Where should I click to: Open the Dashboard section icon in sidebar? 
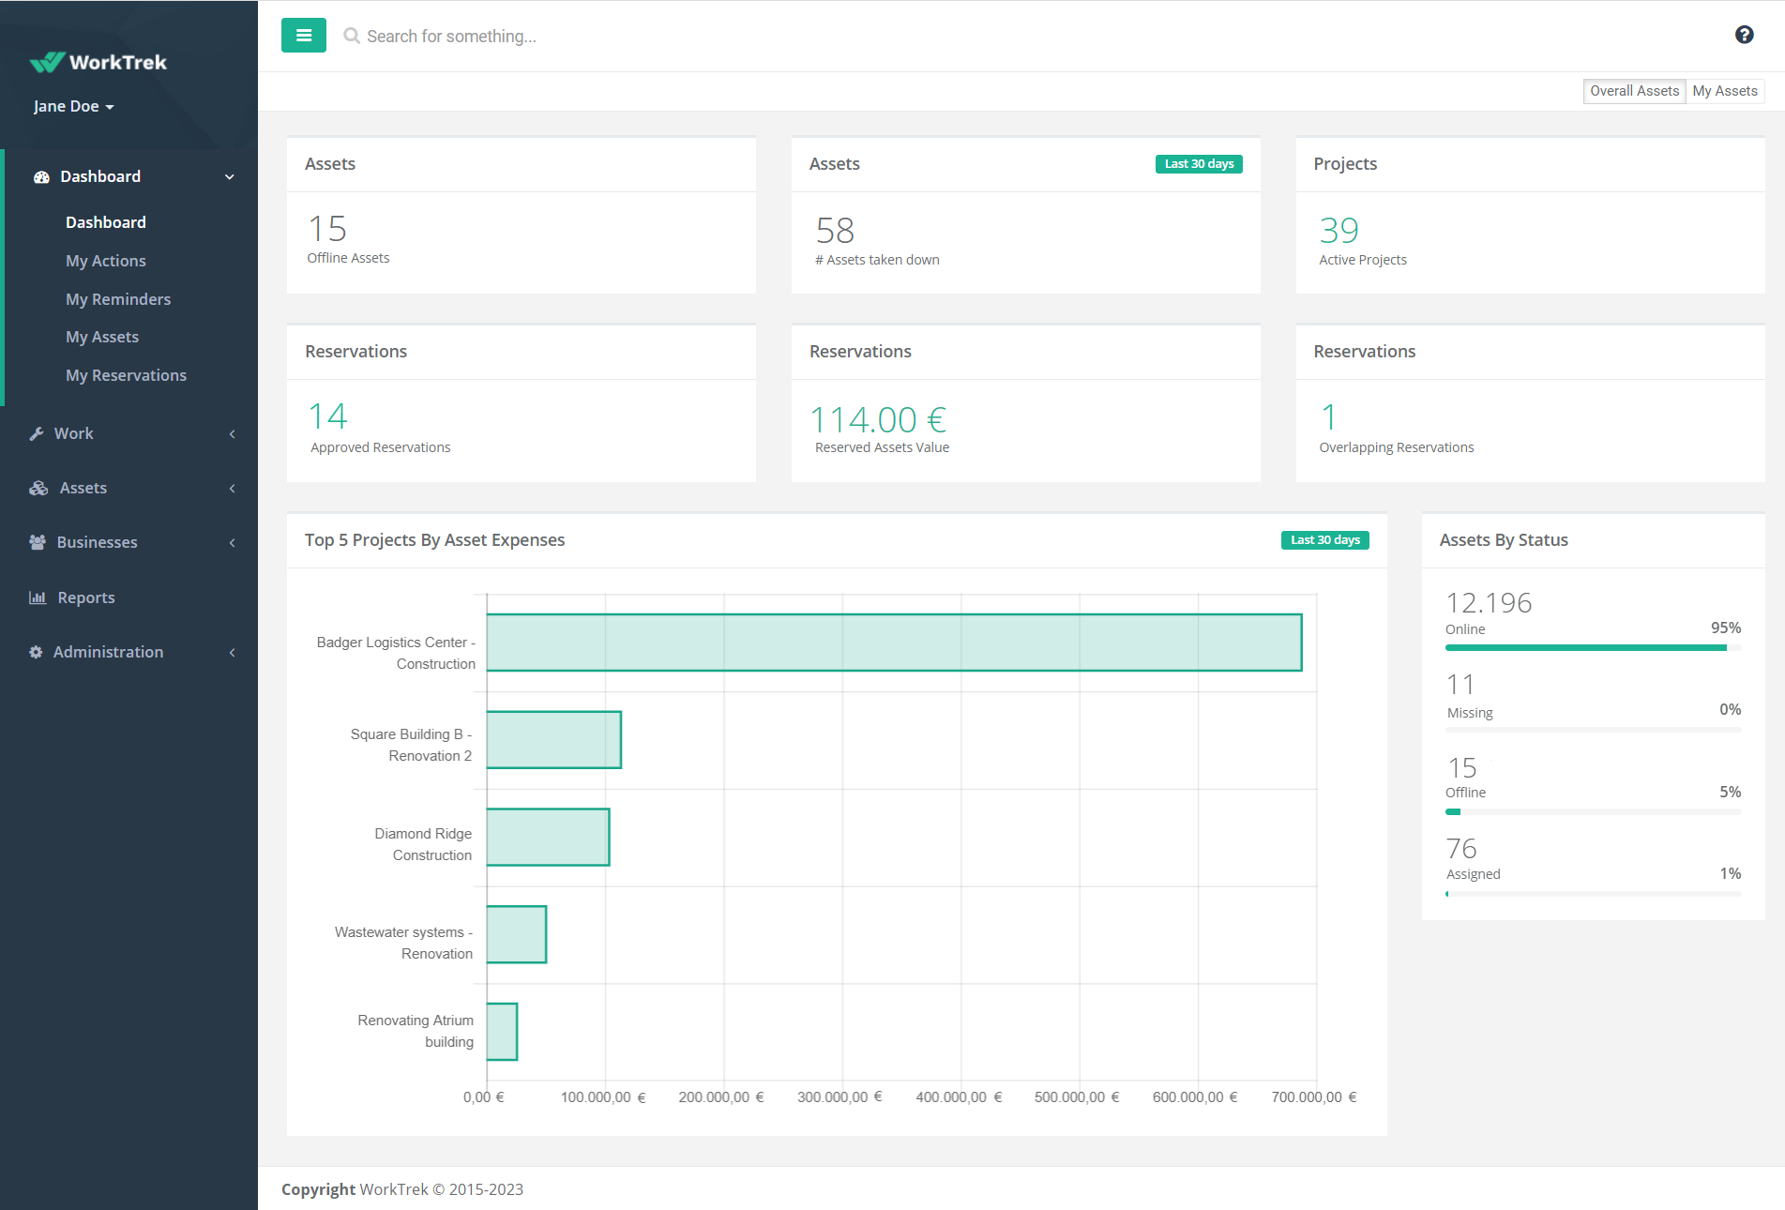[40, 176]
